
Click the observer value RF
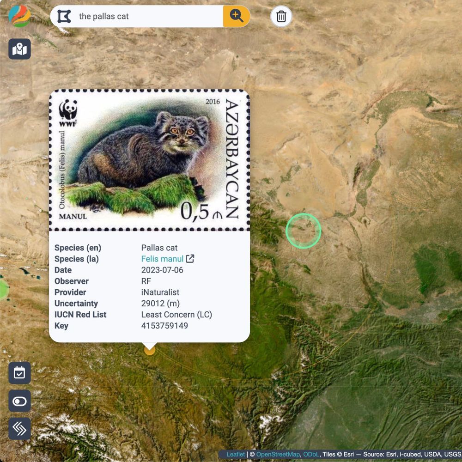tap(146, 281)
